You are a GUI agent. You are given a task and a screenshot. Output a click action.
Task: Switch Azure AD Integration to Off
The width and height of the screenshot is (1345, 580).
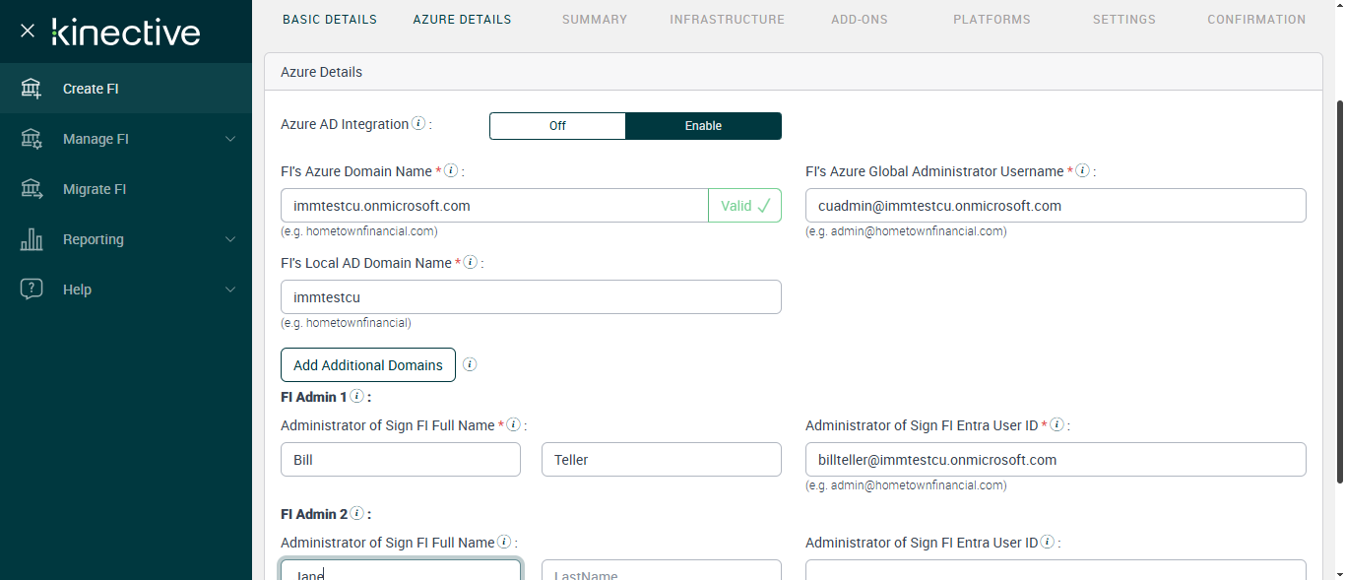point(557,126)
